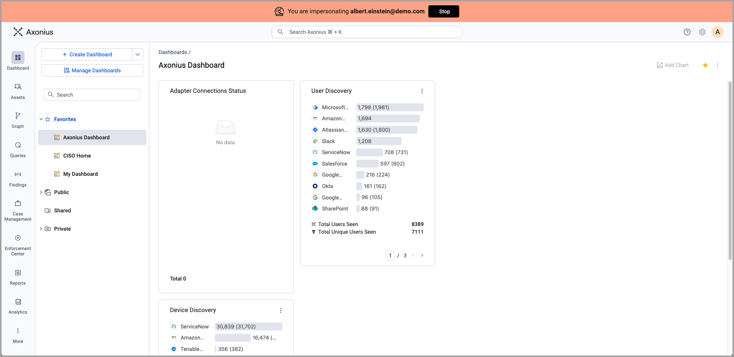Open the Analytics section icon
This screenshot has height=357, width=734.
coord(18,302)
